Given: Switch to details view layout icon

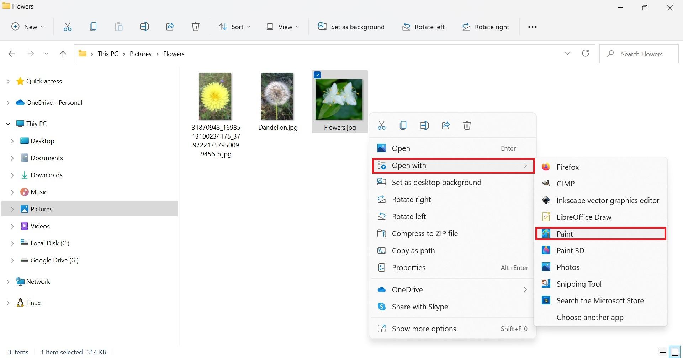Looking at the screenshot, I should coord(662,352).
